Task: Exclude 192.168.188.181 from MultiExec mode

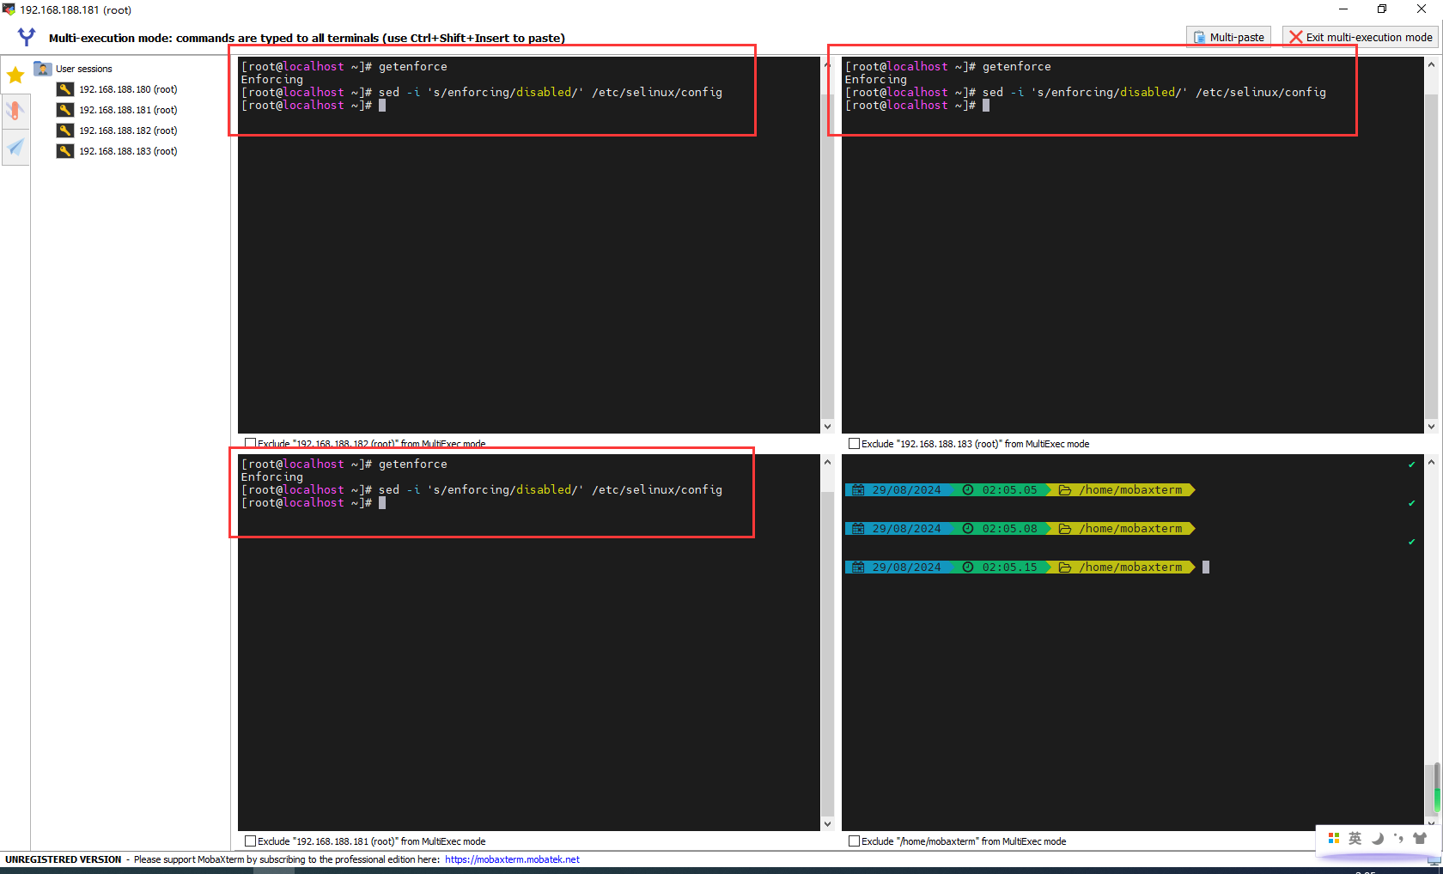Action: pos(251,841)
